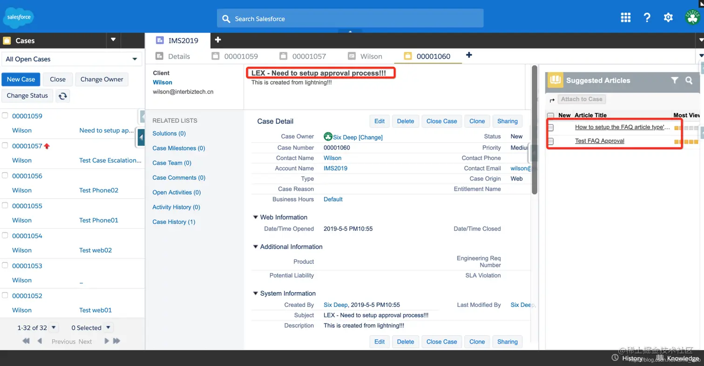The width and height of the screenshot is (704, 366).
Task: Switch to the IMS2019 primary tab
Action: coord(177,40)
